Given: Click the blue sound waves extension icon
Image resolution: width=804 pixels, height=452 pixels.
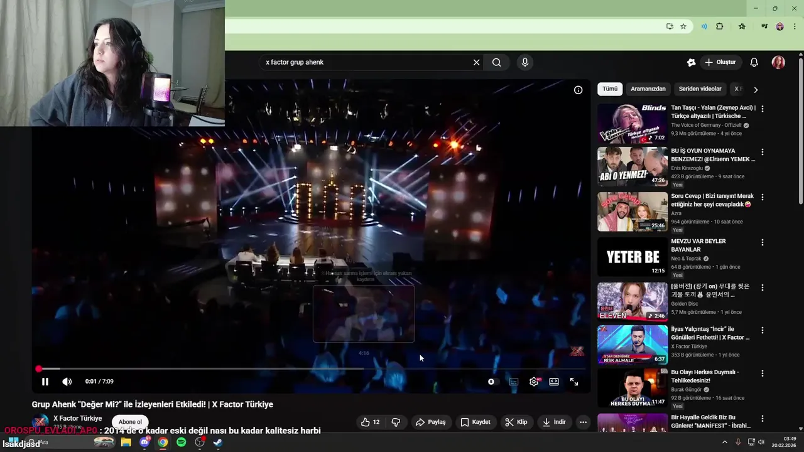Looking at the screenshot, I should [703, 26].
